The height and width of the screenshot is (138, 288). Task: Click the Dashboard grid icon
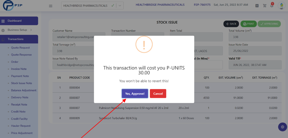(x=3, y=21)
